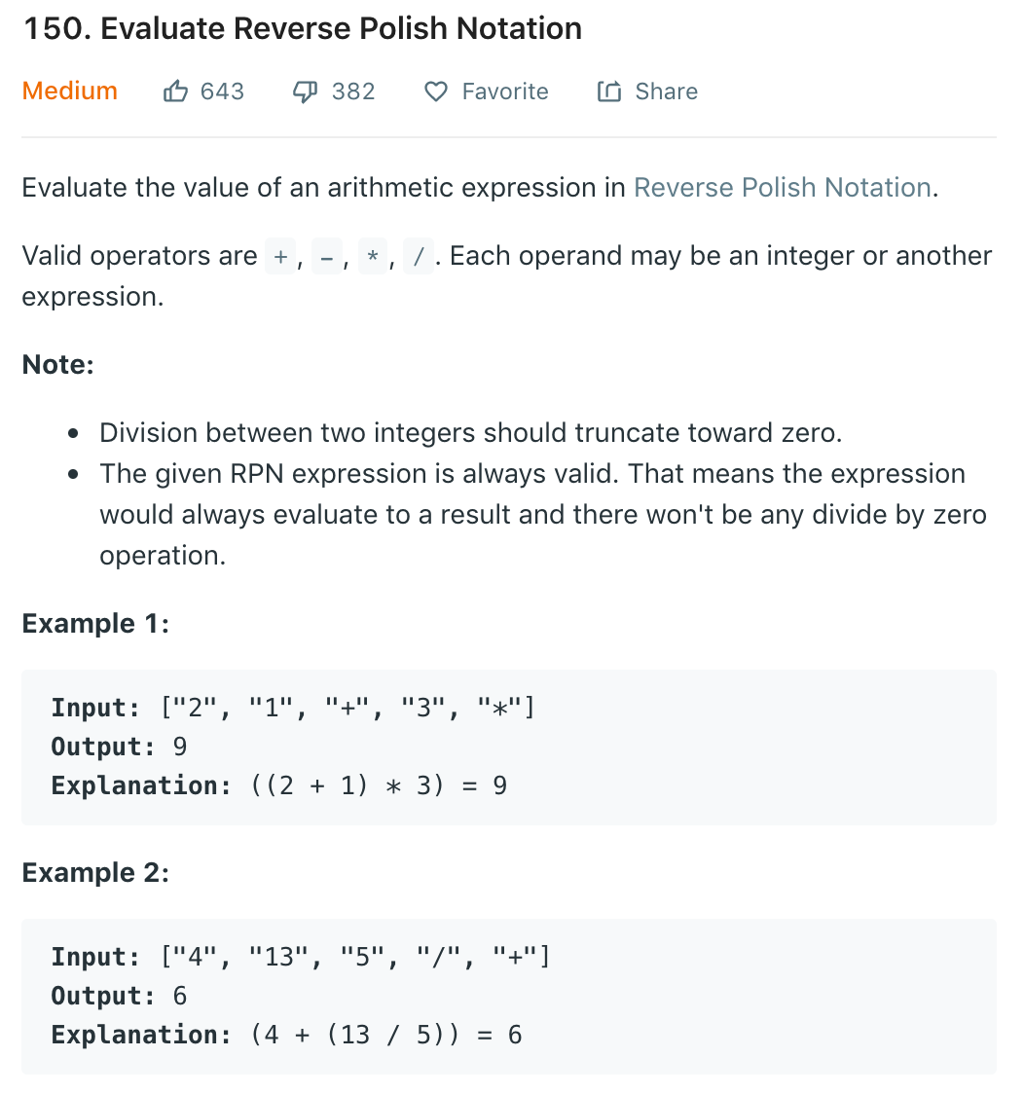Image resolution: width=1024 pixels, height=1094 pixels.
Task: Select the problem title '150. Evaluate Reverse Polish Notation'
Action: click(x=302, y=28)
